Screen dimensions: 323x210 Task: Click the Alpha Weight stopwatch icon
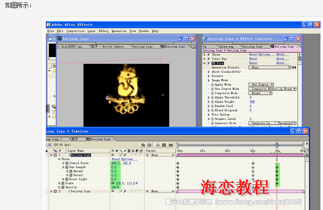pyautogui.click(x=212, y=102)
